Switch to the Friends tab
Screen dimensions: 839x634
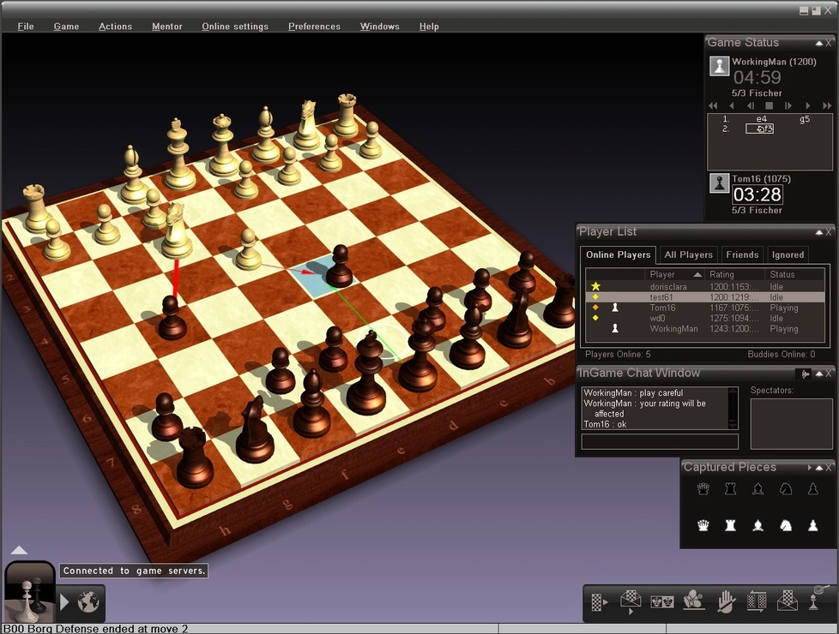click(x=741, y=254)
